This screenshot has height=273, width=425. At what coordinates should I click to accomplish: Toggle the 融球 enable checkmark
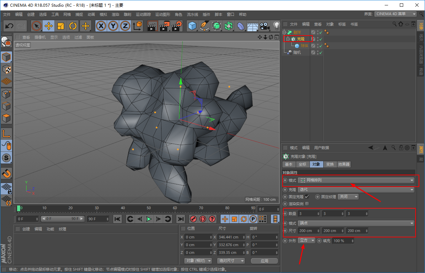321,33
